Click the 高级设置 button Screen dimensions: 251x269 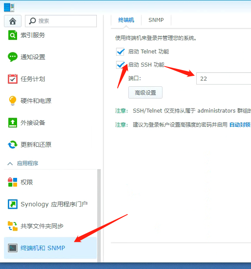tap(145, 92)
